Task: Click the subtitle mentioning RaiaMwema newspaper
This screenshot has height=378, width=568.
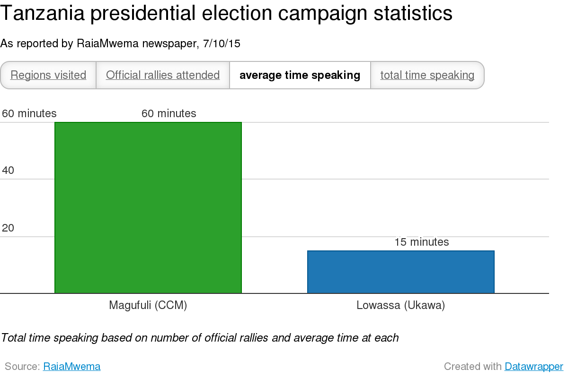Action: coord(120,43)
